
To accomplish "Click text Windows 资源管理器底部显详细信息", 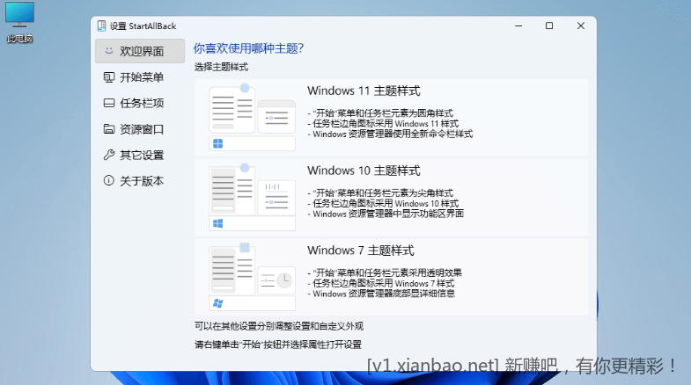I will click(382, 294).
